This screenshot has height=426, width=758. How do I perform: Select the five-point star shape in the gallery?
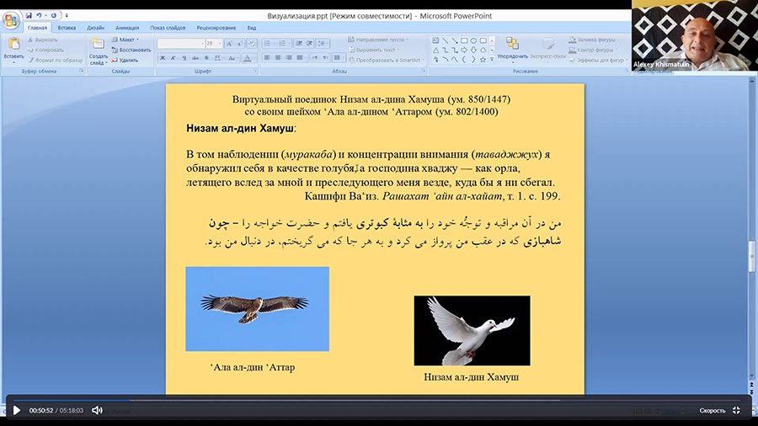click(483, 60)
